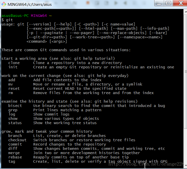Click the [--version] option text
187x169 pixels.
[x=39, y=24]
